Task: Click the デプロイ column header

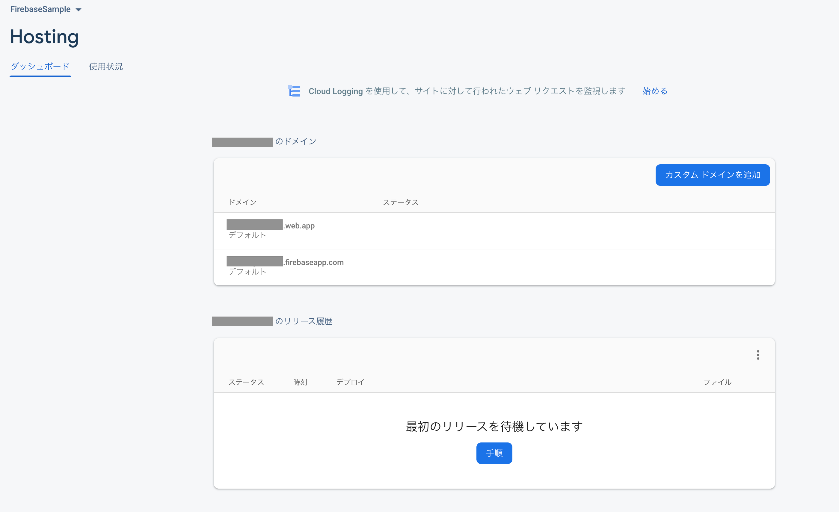Action: 350,382
